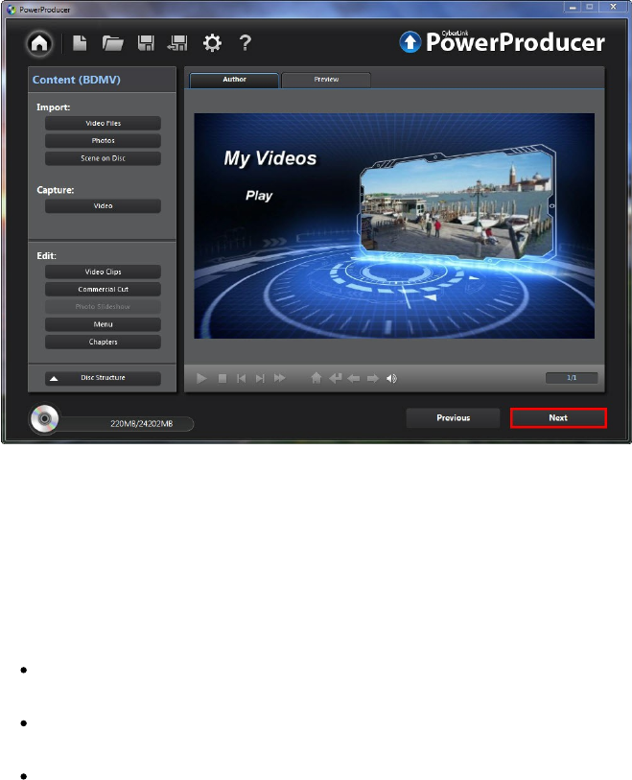Create a new project with the page icon
Image resolution: width=632 pixels, height=780 pixels.
coord(80,43)
